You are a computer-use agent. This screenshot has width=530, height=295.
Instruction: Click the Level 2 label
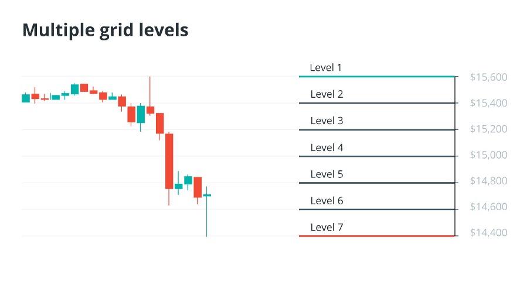tap(326, 94)
